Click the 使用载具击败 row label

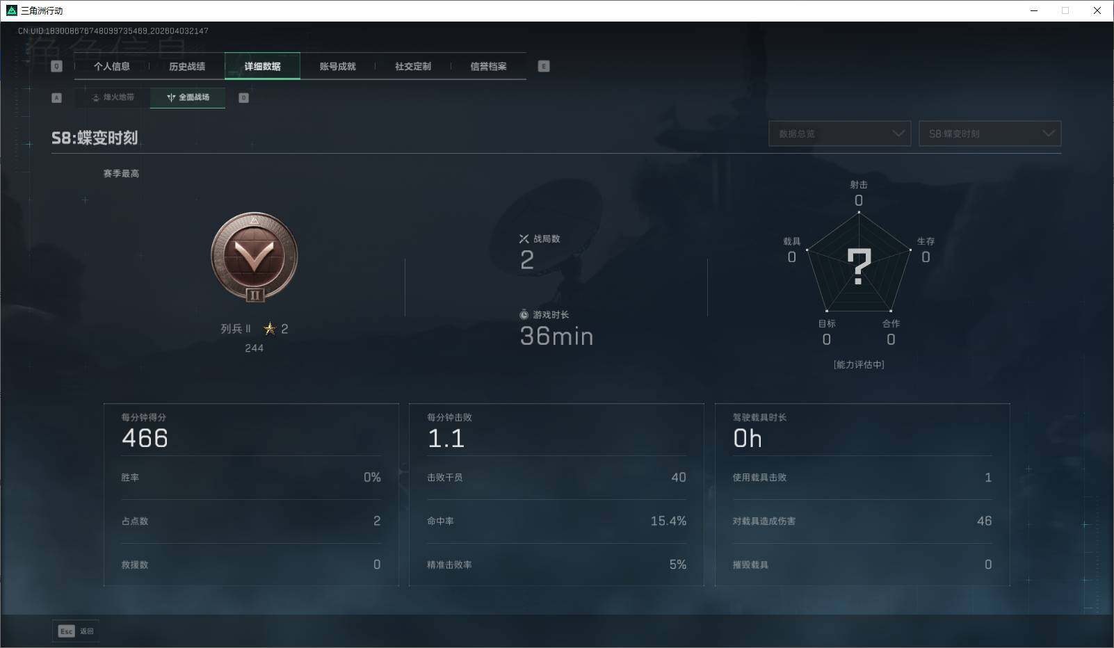759,478
